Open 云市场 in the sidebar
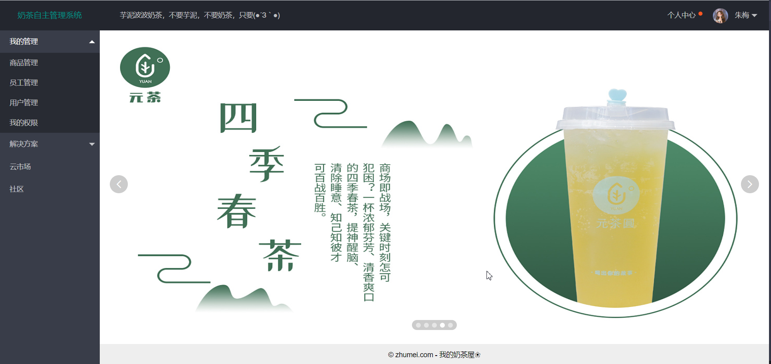The image size is (771, 364). pos(50,166)
